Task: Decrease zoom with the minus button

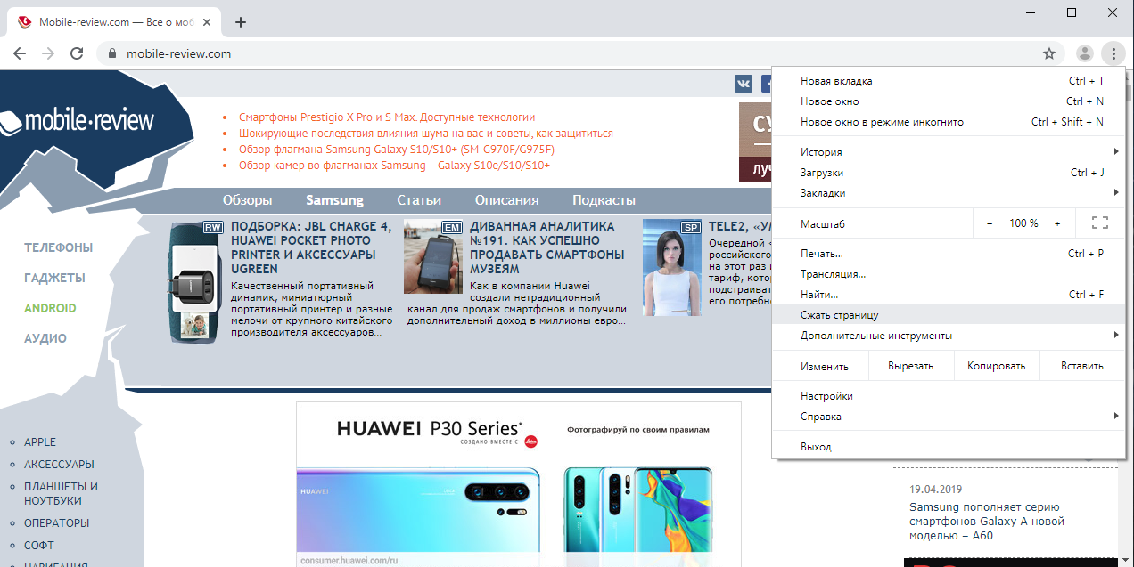Action: [990, 223]
